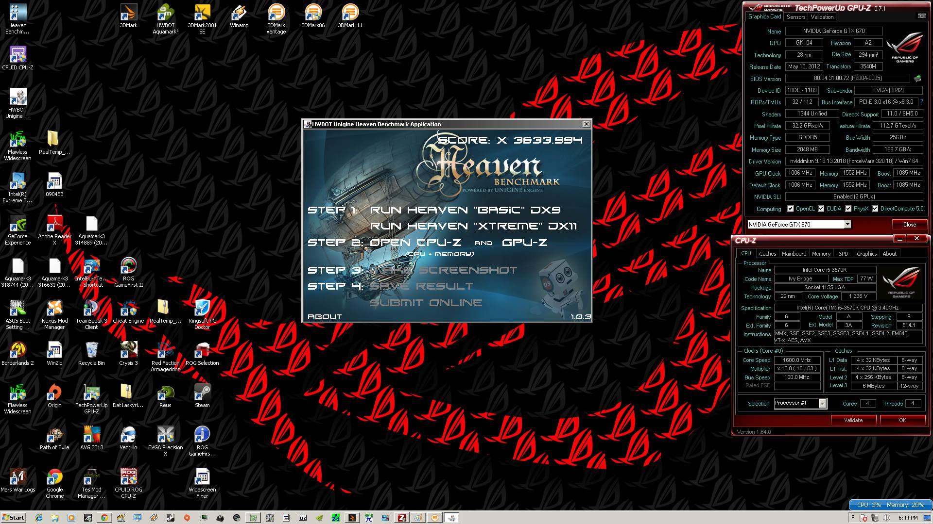Expand the GPU selection dropdown in GPU-Z

(847, 224)
